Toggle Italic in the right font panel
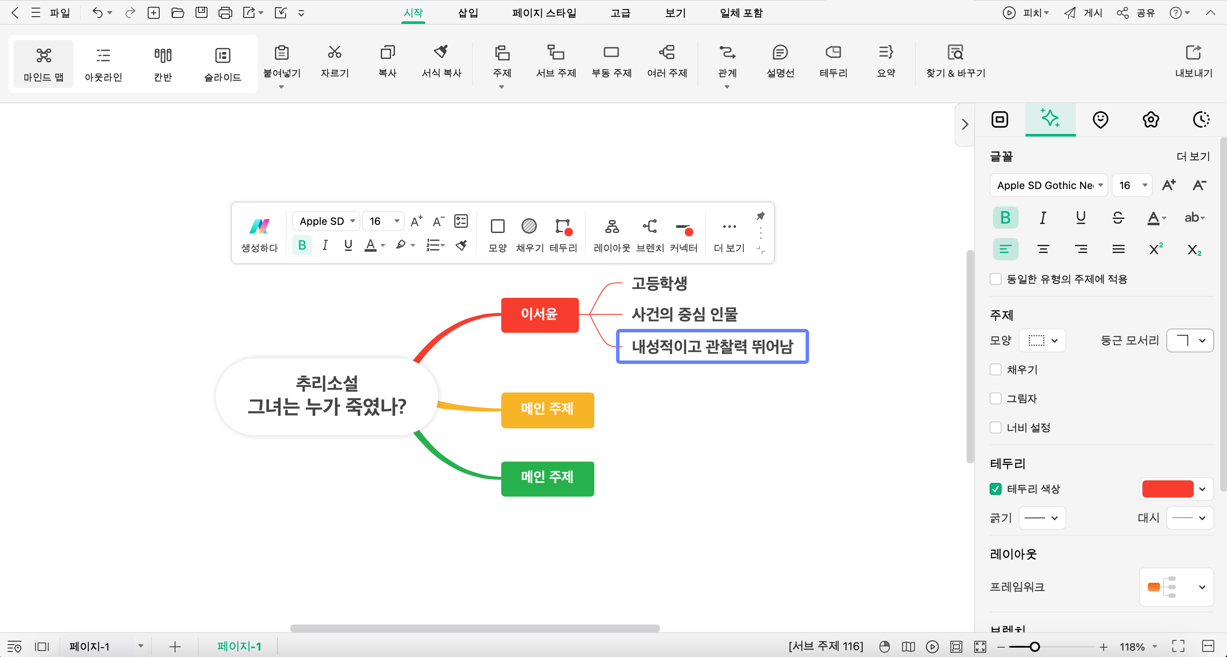The width and height of the screenshot is (1227, 657). click(x=1043, y=218)
